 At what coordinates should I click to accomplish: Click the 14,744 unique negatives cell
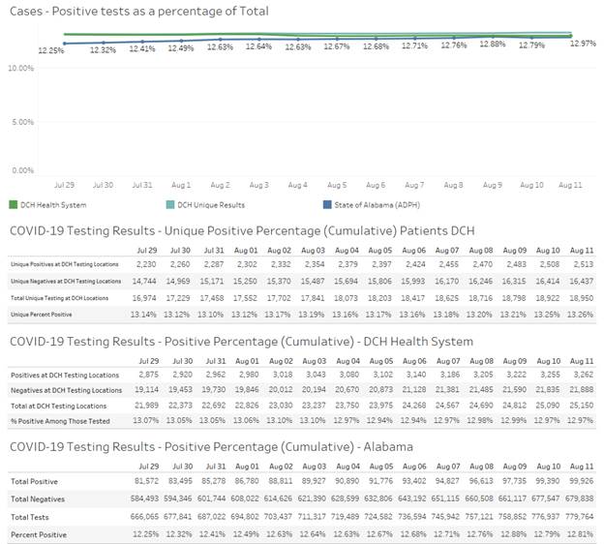pyautogui.click(x=144, y=282)
